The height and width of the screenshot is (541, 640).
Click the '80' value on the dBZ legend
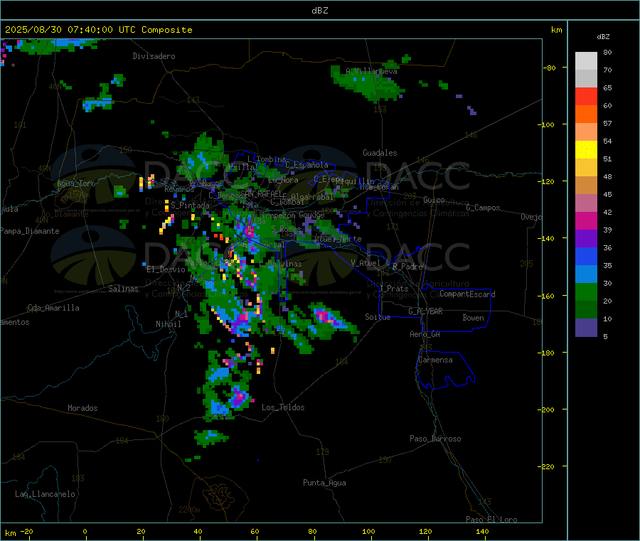(607, 52)
